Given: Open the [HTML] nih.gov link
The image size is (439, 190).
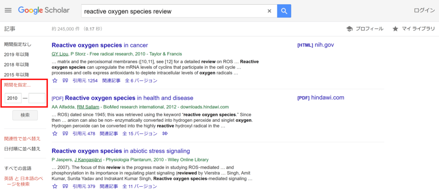Looking at the screenshot, I should (316, 45).
